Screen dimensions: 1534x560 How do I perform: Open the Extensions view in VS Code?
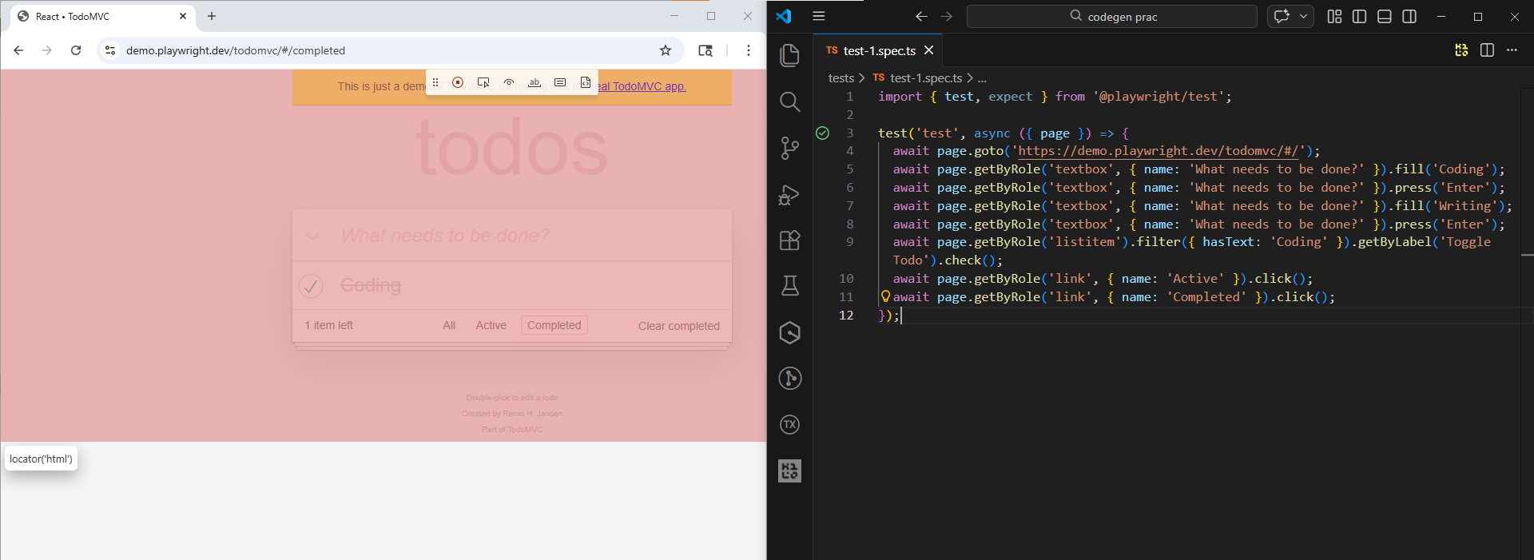[x=789, y=240]
